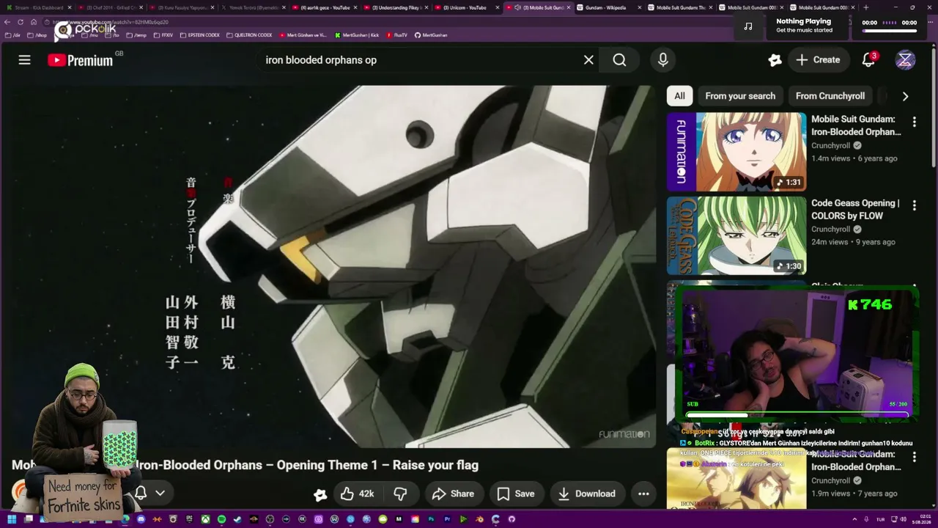
Task: Open the YouTube guide hamburger menu
Action: (x=25, y=60)
